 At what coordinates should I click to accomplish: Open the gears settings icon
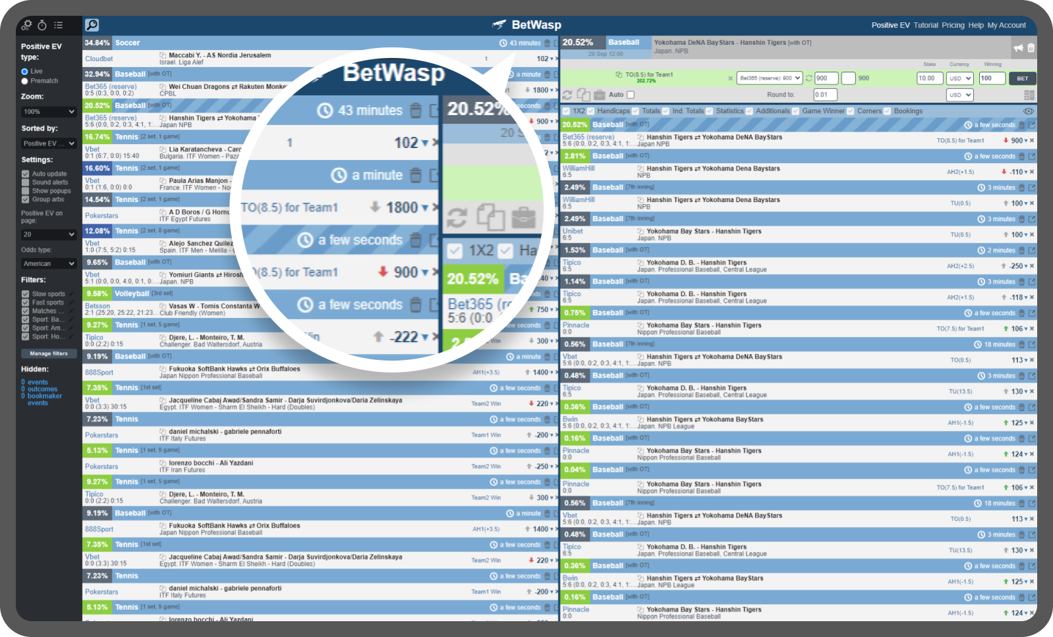click(x=26, y=25)
